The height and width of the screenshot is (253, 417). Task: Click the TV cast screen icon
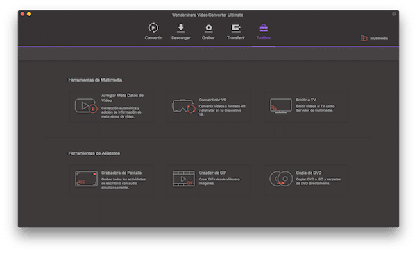point(281,106)
